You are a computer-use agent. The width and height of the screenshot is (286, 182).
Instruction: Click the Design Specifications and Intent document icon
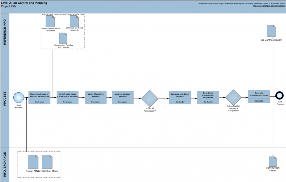50,21
